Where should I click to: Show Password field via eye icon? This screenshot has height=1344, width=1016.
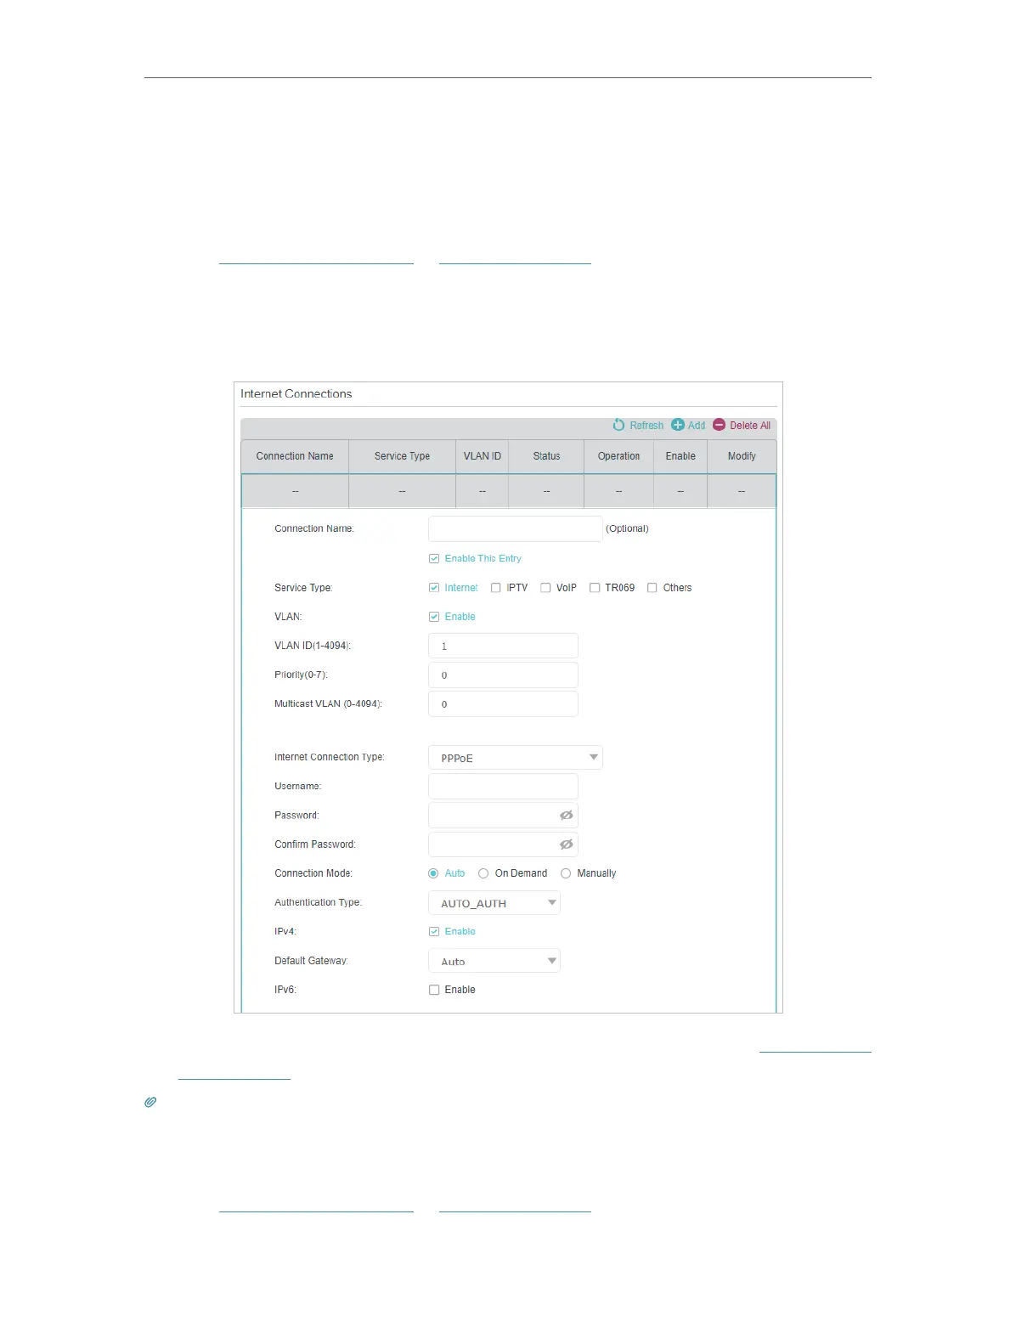pos(566,816)
